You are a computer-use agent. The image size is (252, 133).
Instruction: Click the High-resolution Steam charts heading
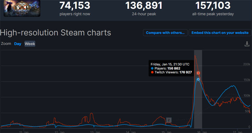(x=55, y=33)
